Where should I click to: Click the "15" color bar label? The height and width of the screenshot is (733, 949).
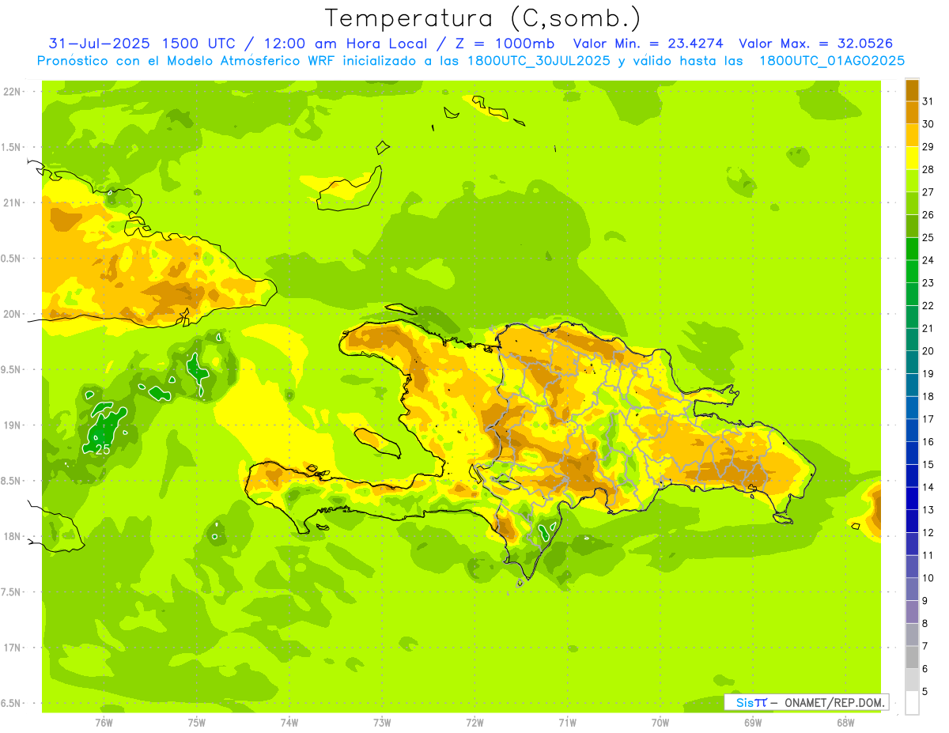[928, 465]
